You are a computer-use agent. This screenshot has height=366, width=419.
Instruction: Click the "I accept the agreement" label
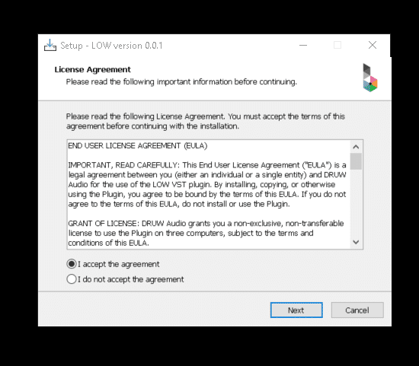118,264
